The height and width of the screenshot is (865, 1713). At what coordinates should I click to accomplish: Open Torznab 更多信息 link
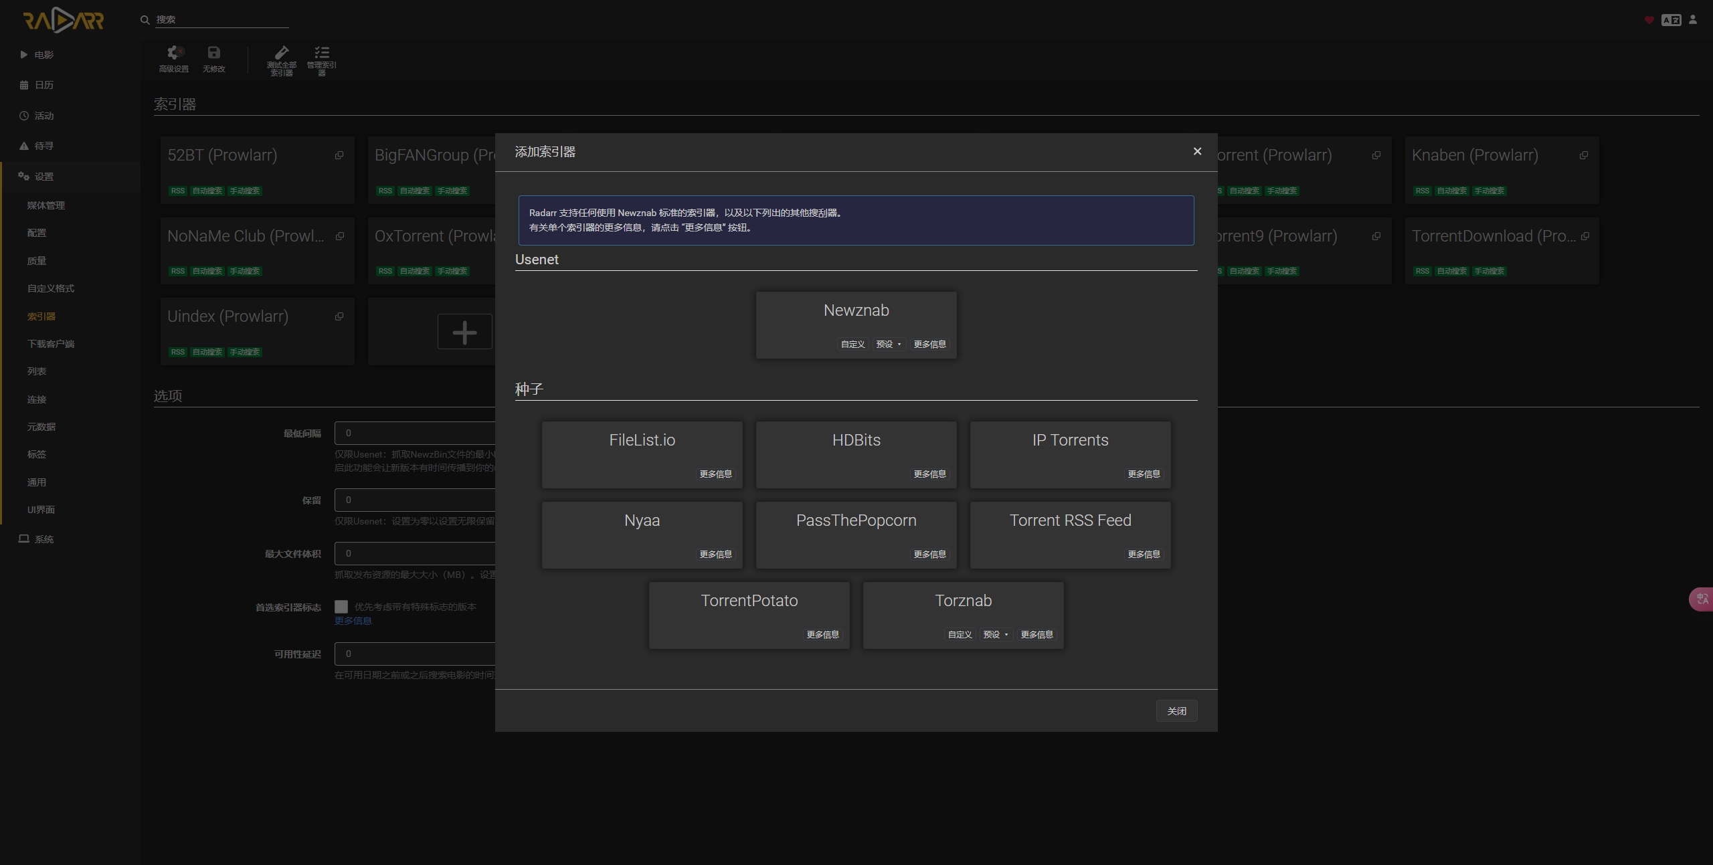pos(1037,635)
